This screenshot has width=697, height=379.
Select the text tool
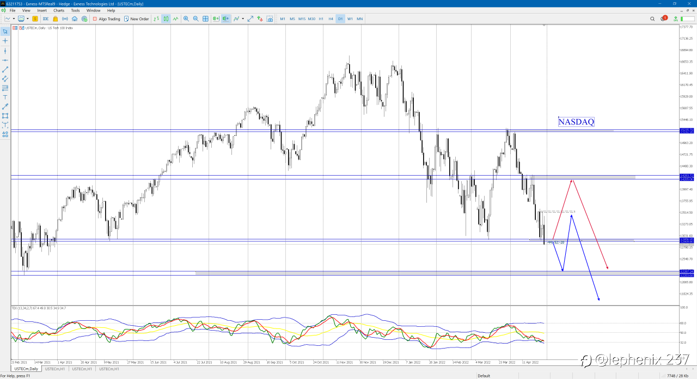coord(5,97)
